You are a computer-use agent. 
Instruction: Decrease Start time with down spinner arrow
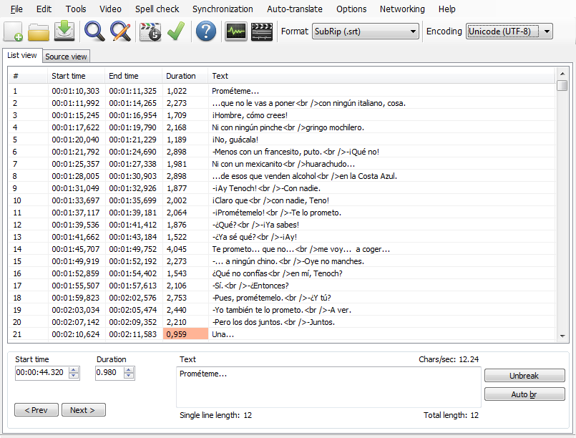pyautogui.click(x=74, y=376)
